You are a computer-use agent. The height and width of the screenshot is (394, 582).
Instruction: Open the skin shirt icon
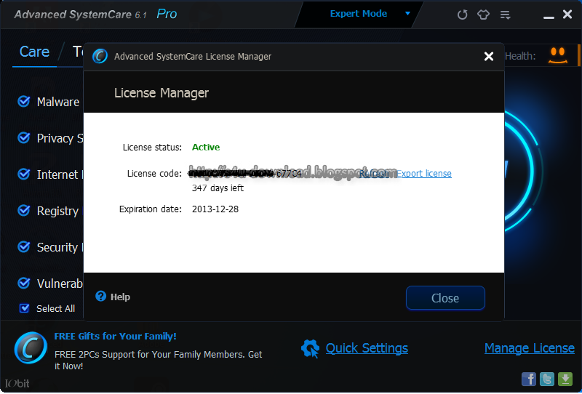(x=483, y=15)
